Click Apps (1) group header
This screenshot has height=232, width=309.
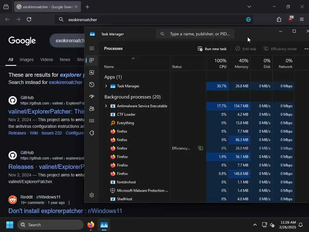[x=113, y=77]
